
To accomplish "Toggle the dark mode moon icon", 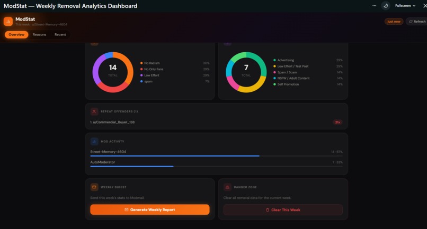I will click(386, 5).
